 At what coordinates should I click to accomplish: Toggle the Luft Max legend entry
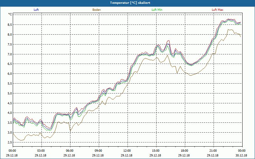pos(217,10)
